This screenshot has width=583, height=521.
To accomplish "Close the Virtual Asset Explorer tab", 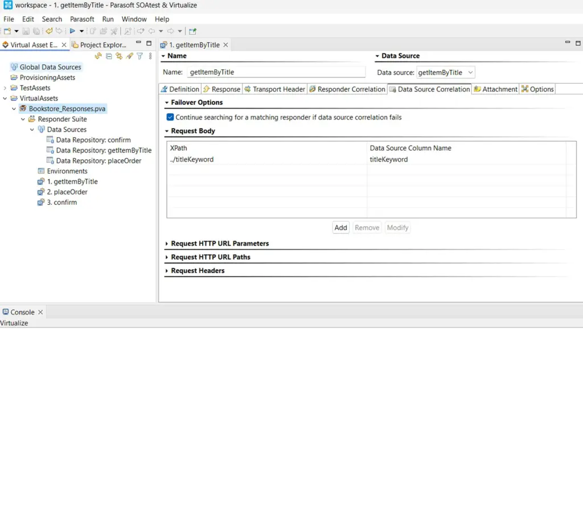I will tap(64, 44).
